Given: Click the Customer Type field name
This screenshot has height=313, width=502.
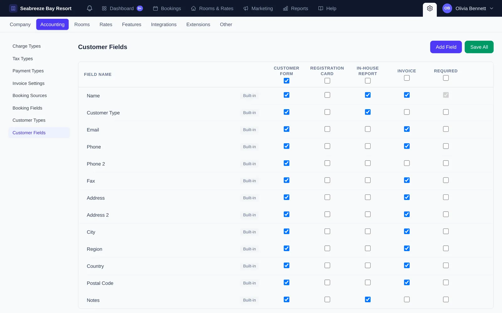Looking at the screenshot, I should click(103, 113).
